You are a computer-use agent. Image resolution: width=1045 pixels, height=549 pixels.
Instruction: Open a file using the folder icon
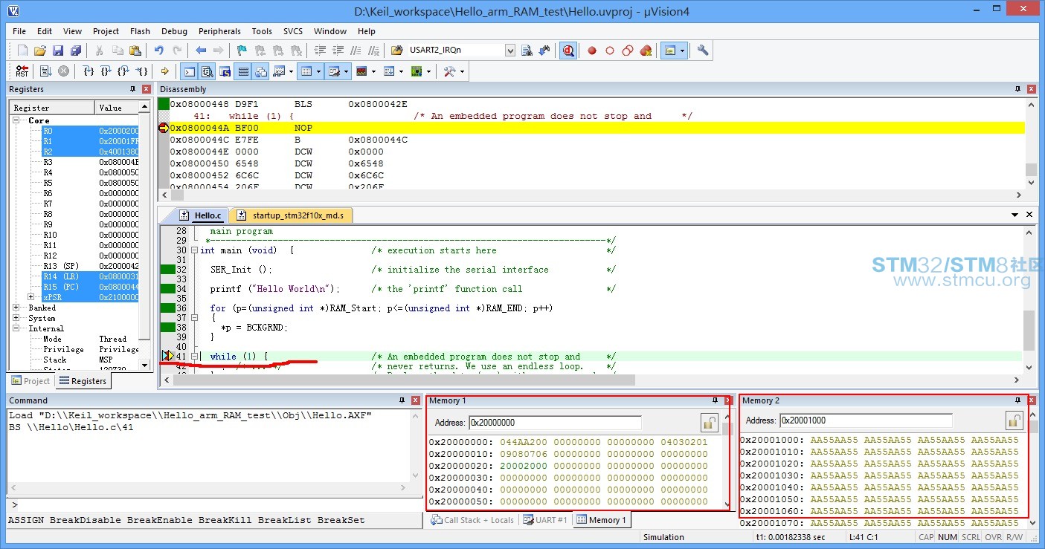[40, 51]
